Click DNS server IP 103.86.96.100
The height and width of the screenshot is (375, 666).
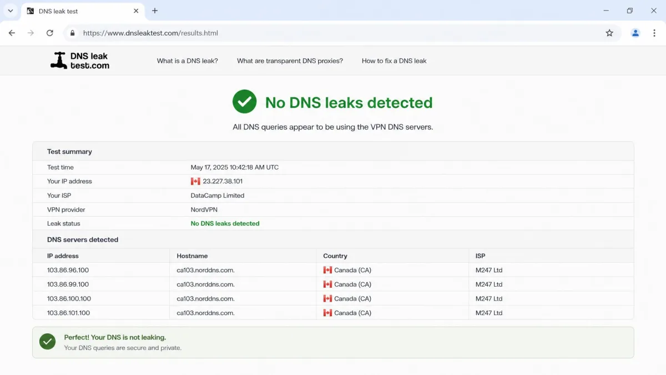pos(68,270)
